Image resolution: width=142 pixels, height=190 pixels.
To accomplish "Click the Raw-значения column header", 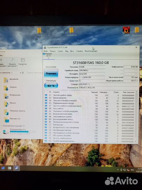I will (x=129, y=92).
